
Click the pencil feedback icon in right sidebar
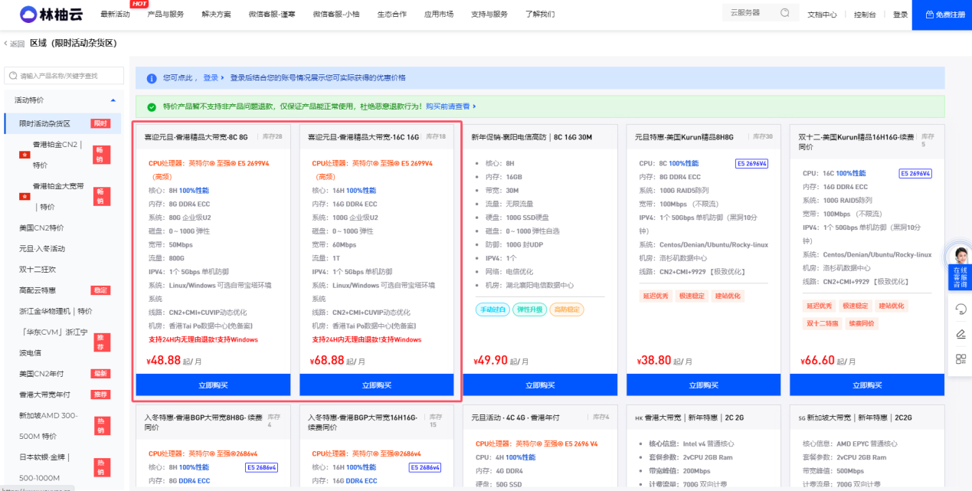[961, 334]
